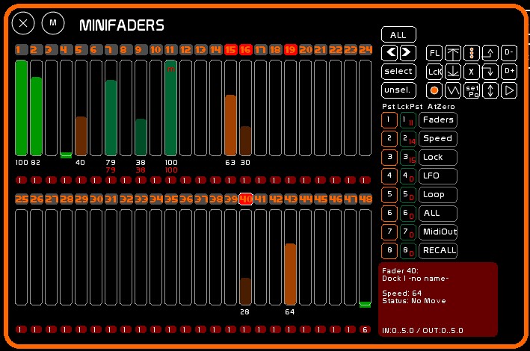Select the highlighted fader number 16 label

[x=246, y=49]
